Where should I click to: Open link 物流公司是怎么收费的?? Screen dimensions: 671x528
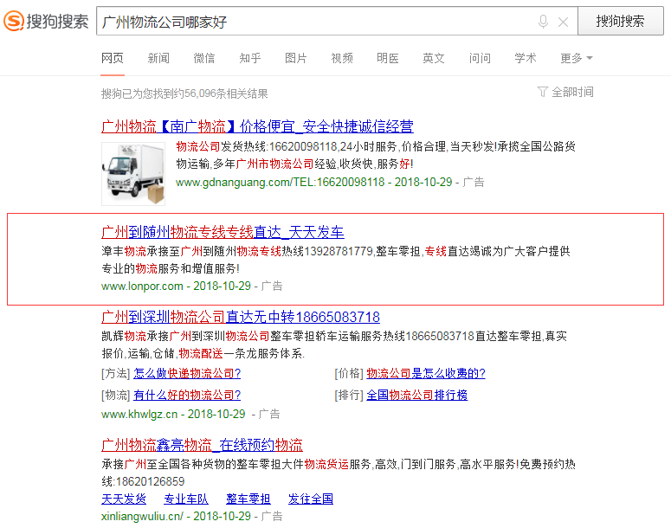pyautogui.click(x=426, y=374)
